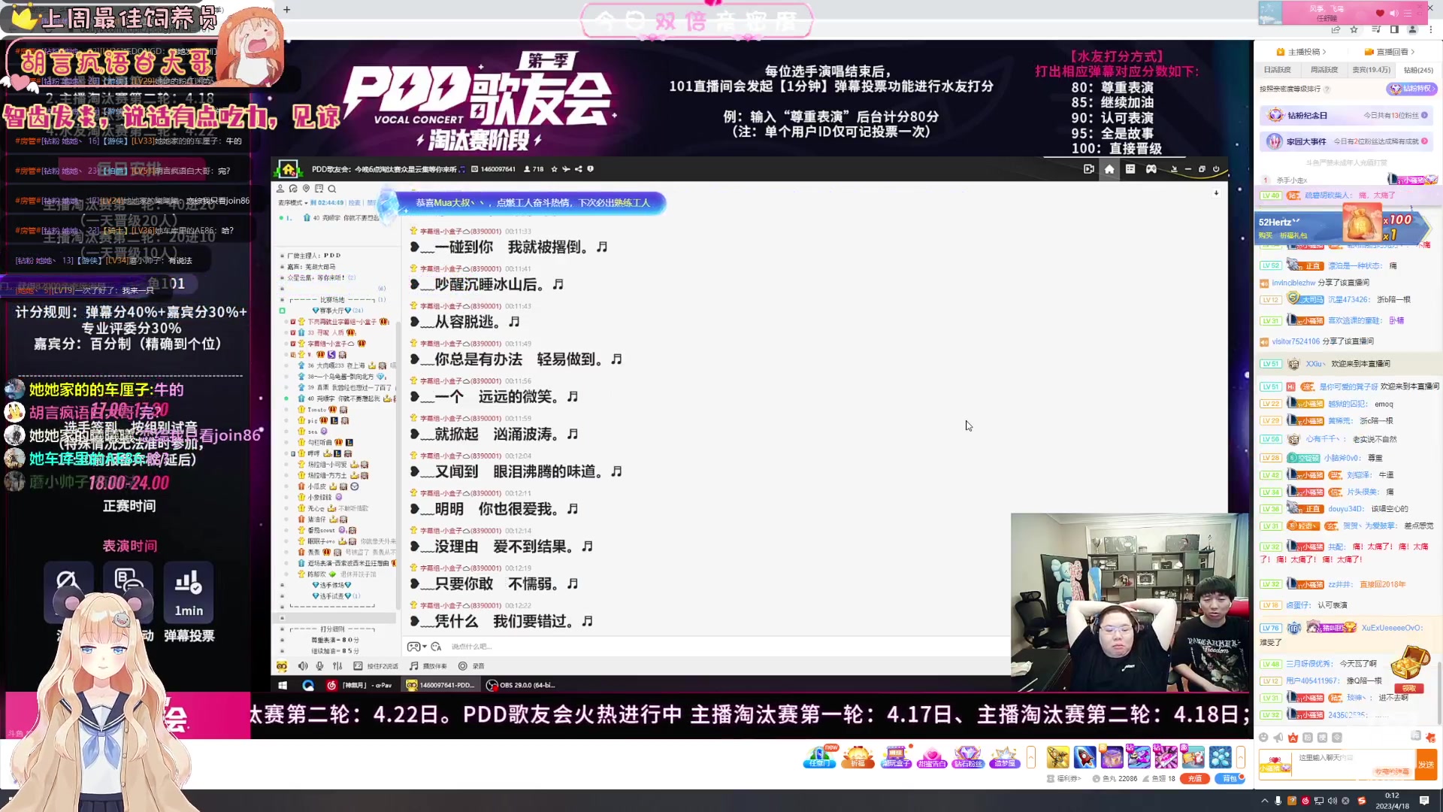Click the gamepad icon in YY title bar

click(x=1151, y=169)
